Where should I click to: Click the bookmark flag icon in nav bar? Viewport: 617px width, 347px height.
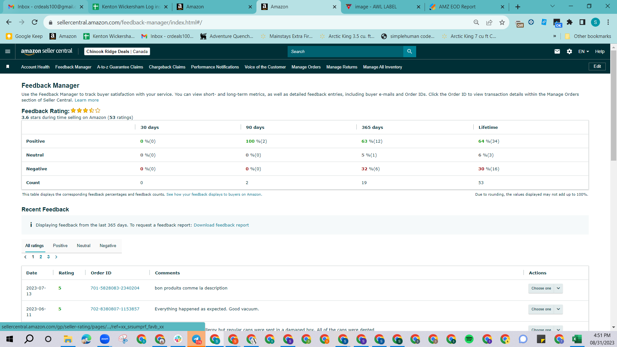click(x=8, y=67)
